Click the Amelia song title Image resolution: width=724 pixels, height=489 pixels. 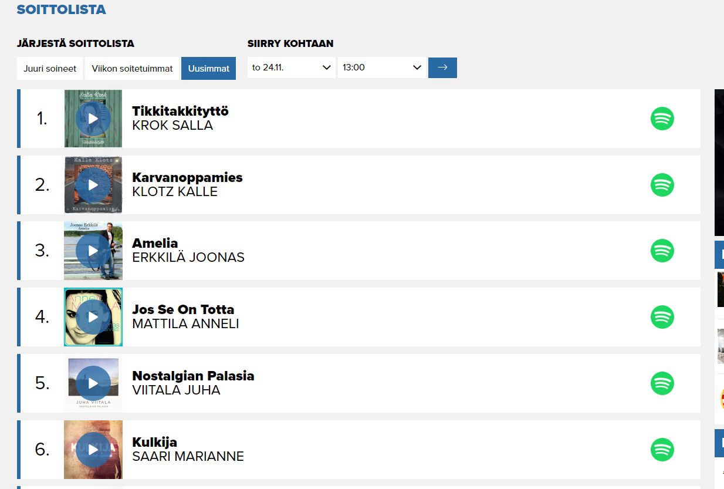coord(155,243)
